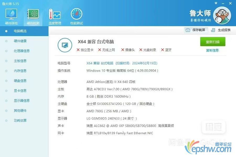This screenshot has height=157, width=236.
Task: Click the green 重新扫描 rescan button
Action: [x=213, y=42]
